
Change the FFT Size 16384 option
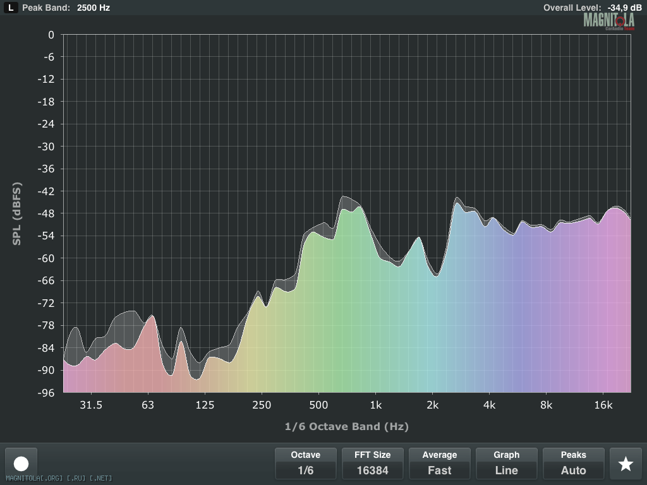(372, 463)
